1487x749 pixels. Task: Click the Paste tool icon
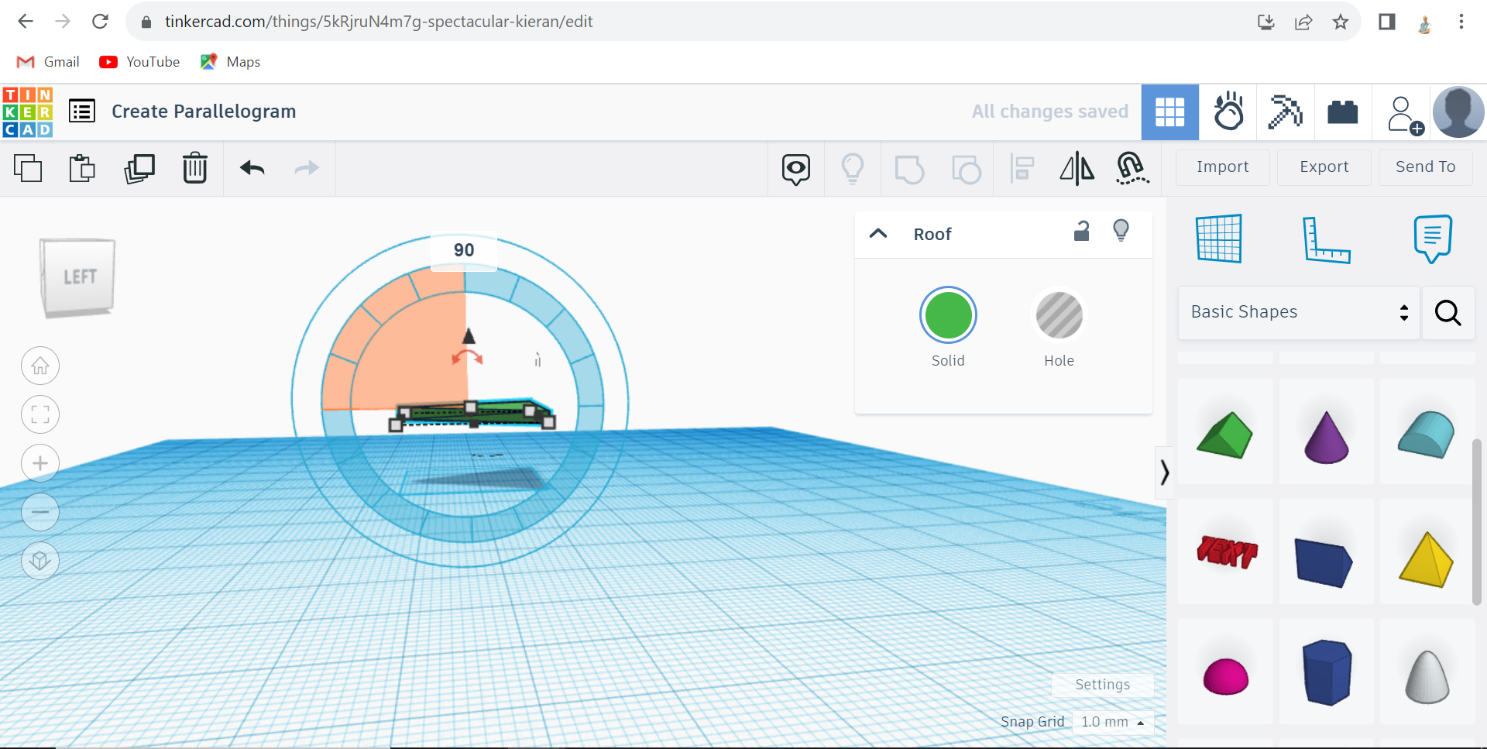click(x=82, y=168)
